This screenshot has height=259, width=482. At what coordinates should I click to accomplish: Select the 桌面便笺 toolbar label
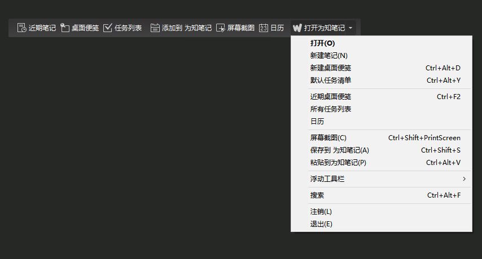point(85,28)
